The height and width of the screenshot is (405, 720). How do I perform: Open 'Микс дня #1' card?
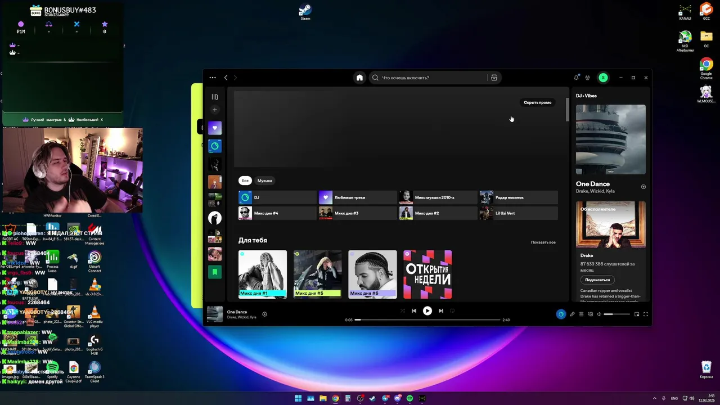coord(263,274)
